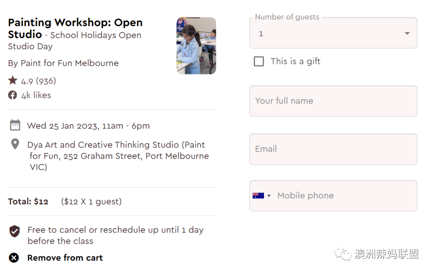Open 'Paint for Fun Melbourne' provider link

click(x=70, y=63)
